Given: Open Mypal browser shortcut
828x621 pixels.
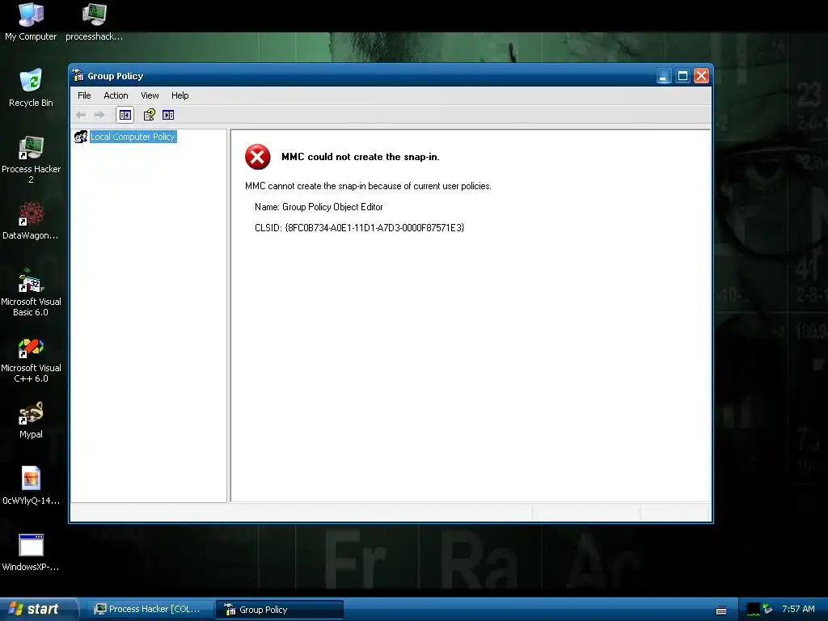Looking at the screenshot, I should 31,420.
